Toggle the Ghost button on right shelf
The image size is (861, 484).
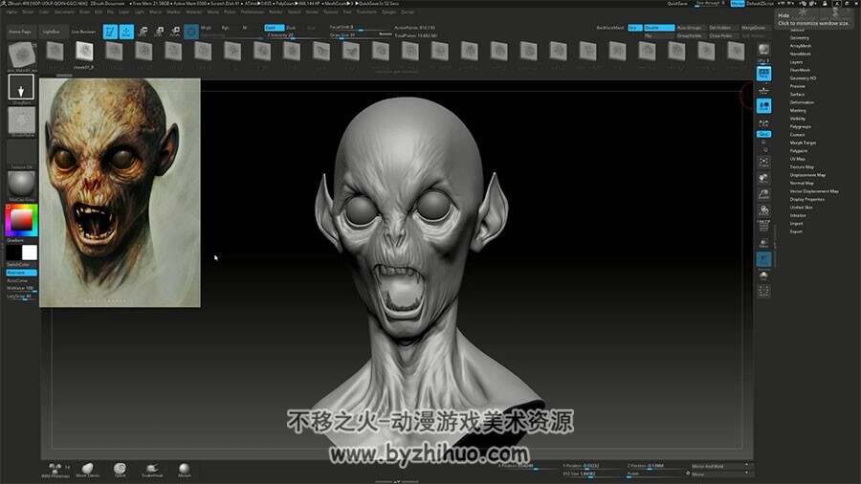[763, 259]
